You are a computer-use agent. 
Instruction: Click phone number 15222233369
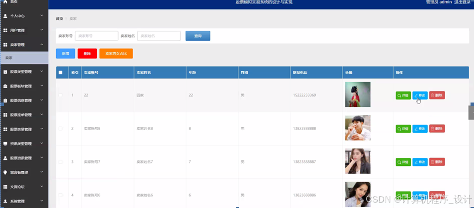tap(304, 95)
